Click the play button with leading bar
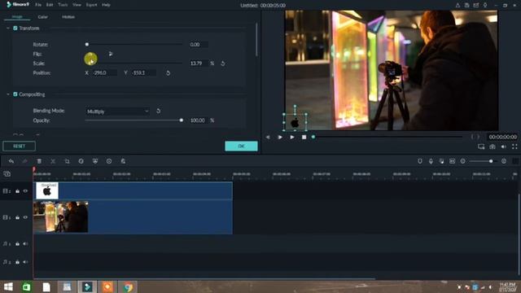Screen dimensions: 521x293 (280, 137)
